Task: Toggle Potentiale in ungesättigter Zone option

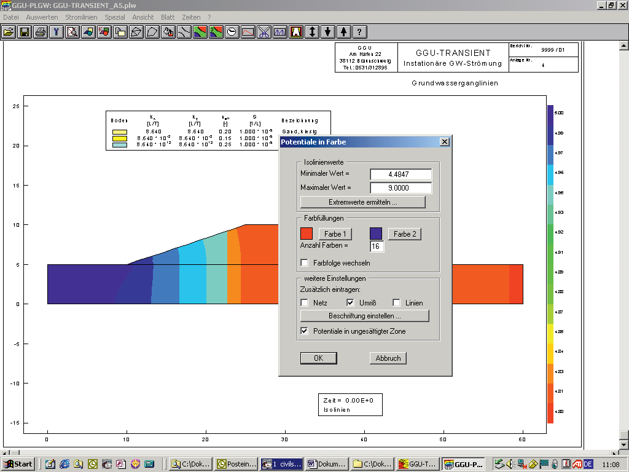Action: tap(304, 331)
